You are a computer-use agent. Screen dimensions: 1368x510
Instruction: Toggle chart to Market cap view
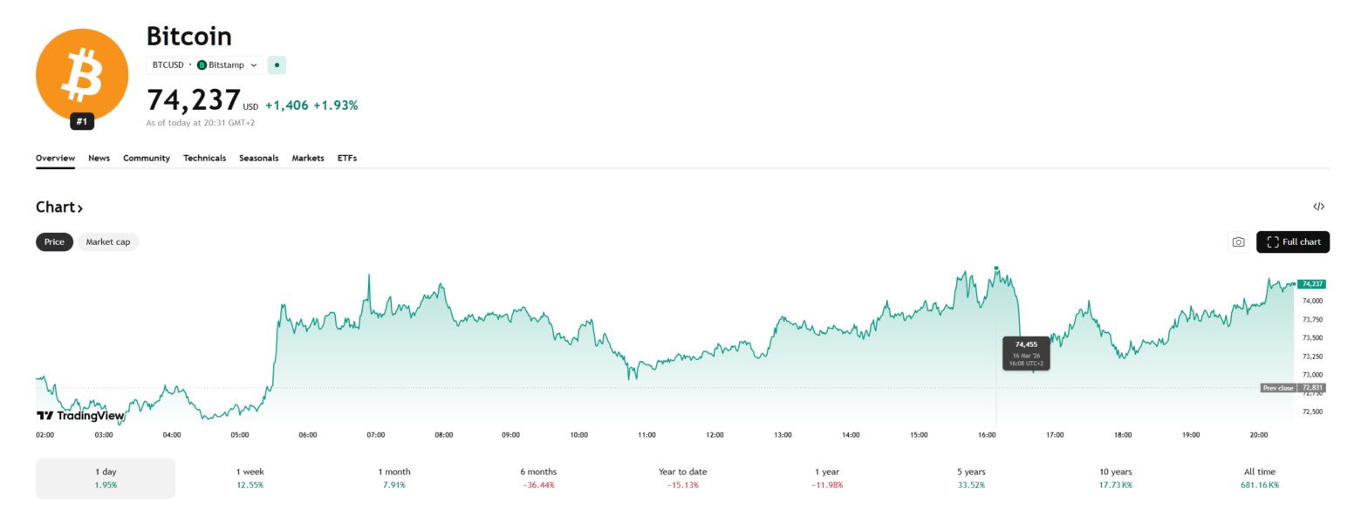click(108, 241)
